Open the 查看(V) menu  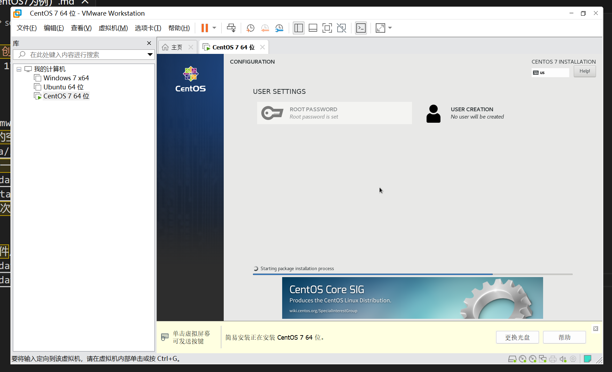(x=81, y=28)
